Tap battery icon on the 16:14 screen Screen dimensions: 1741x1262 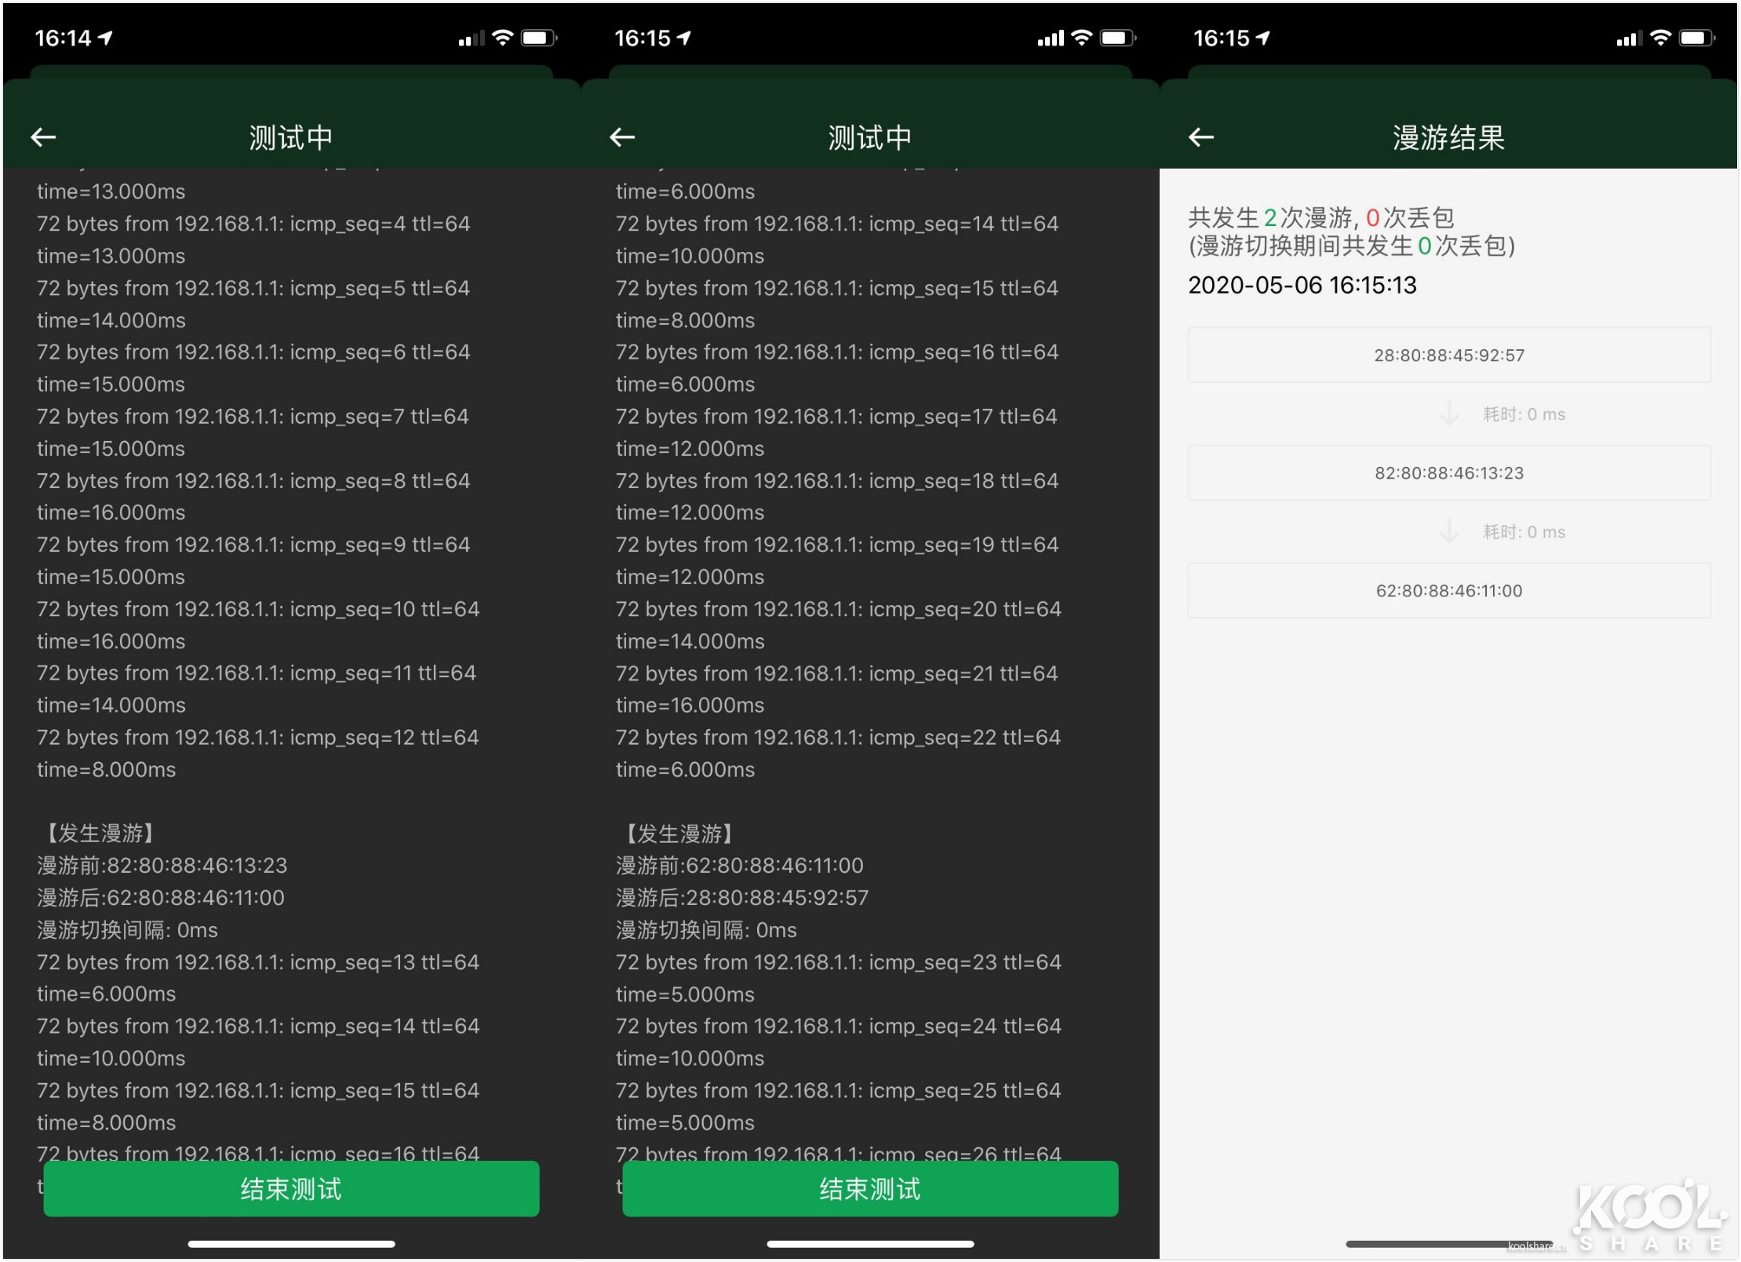(x=539, y=38)
